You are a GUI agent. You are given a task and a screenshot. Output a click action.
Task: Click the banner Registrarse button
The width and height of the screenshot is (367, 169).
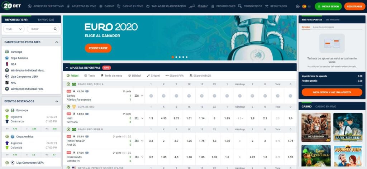(98, 48)
